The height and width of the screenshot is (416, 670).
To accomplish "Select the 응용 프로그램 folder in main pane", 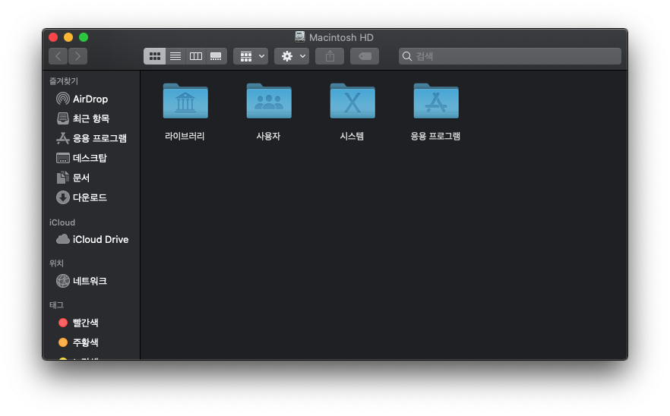I will 436,101.
